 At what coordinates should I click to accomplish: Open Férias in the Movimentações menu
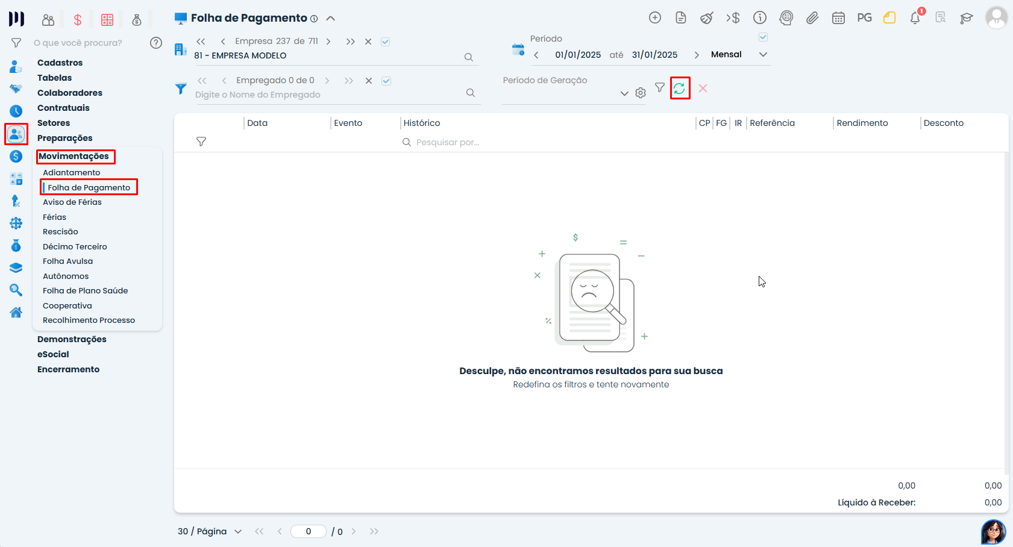click(x=54, y=217)
